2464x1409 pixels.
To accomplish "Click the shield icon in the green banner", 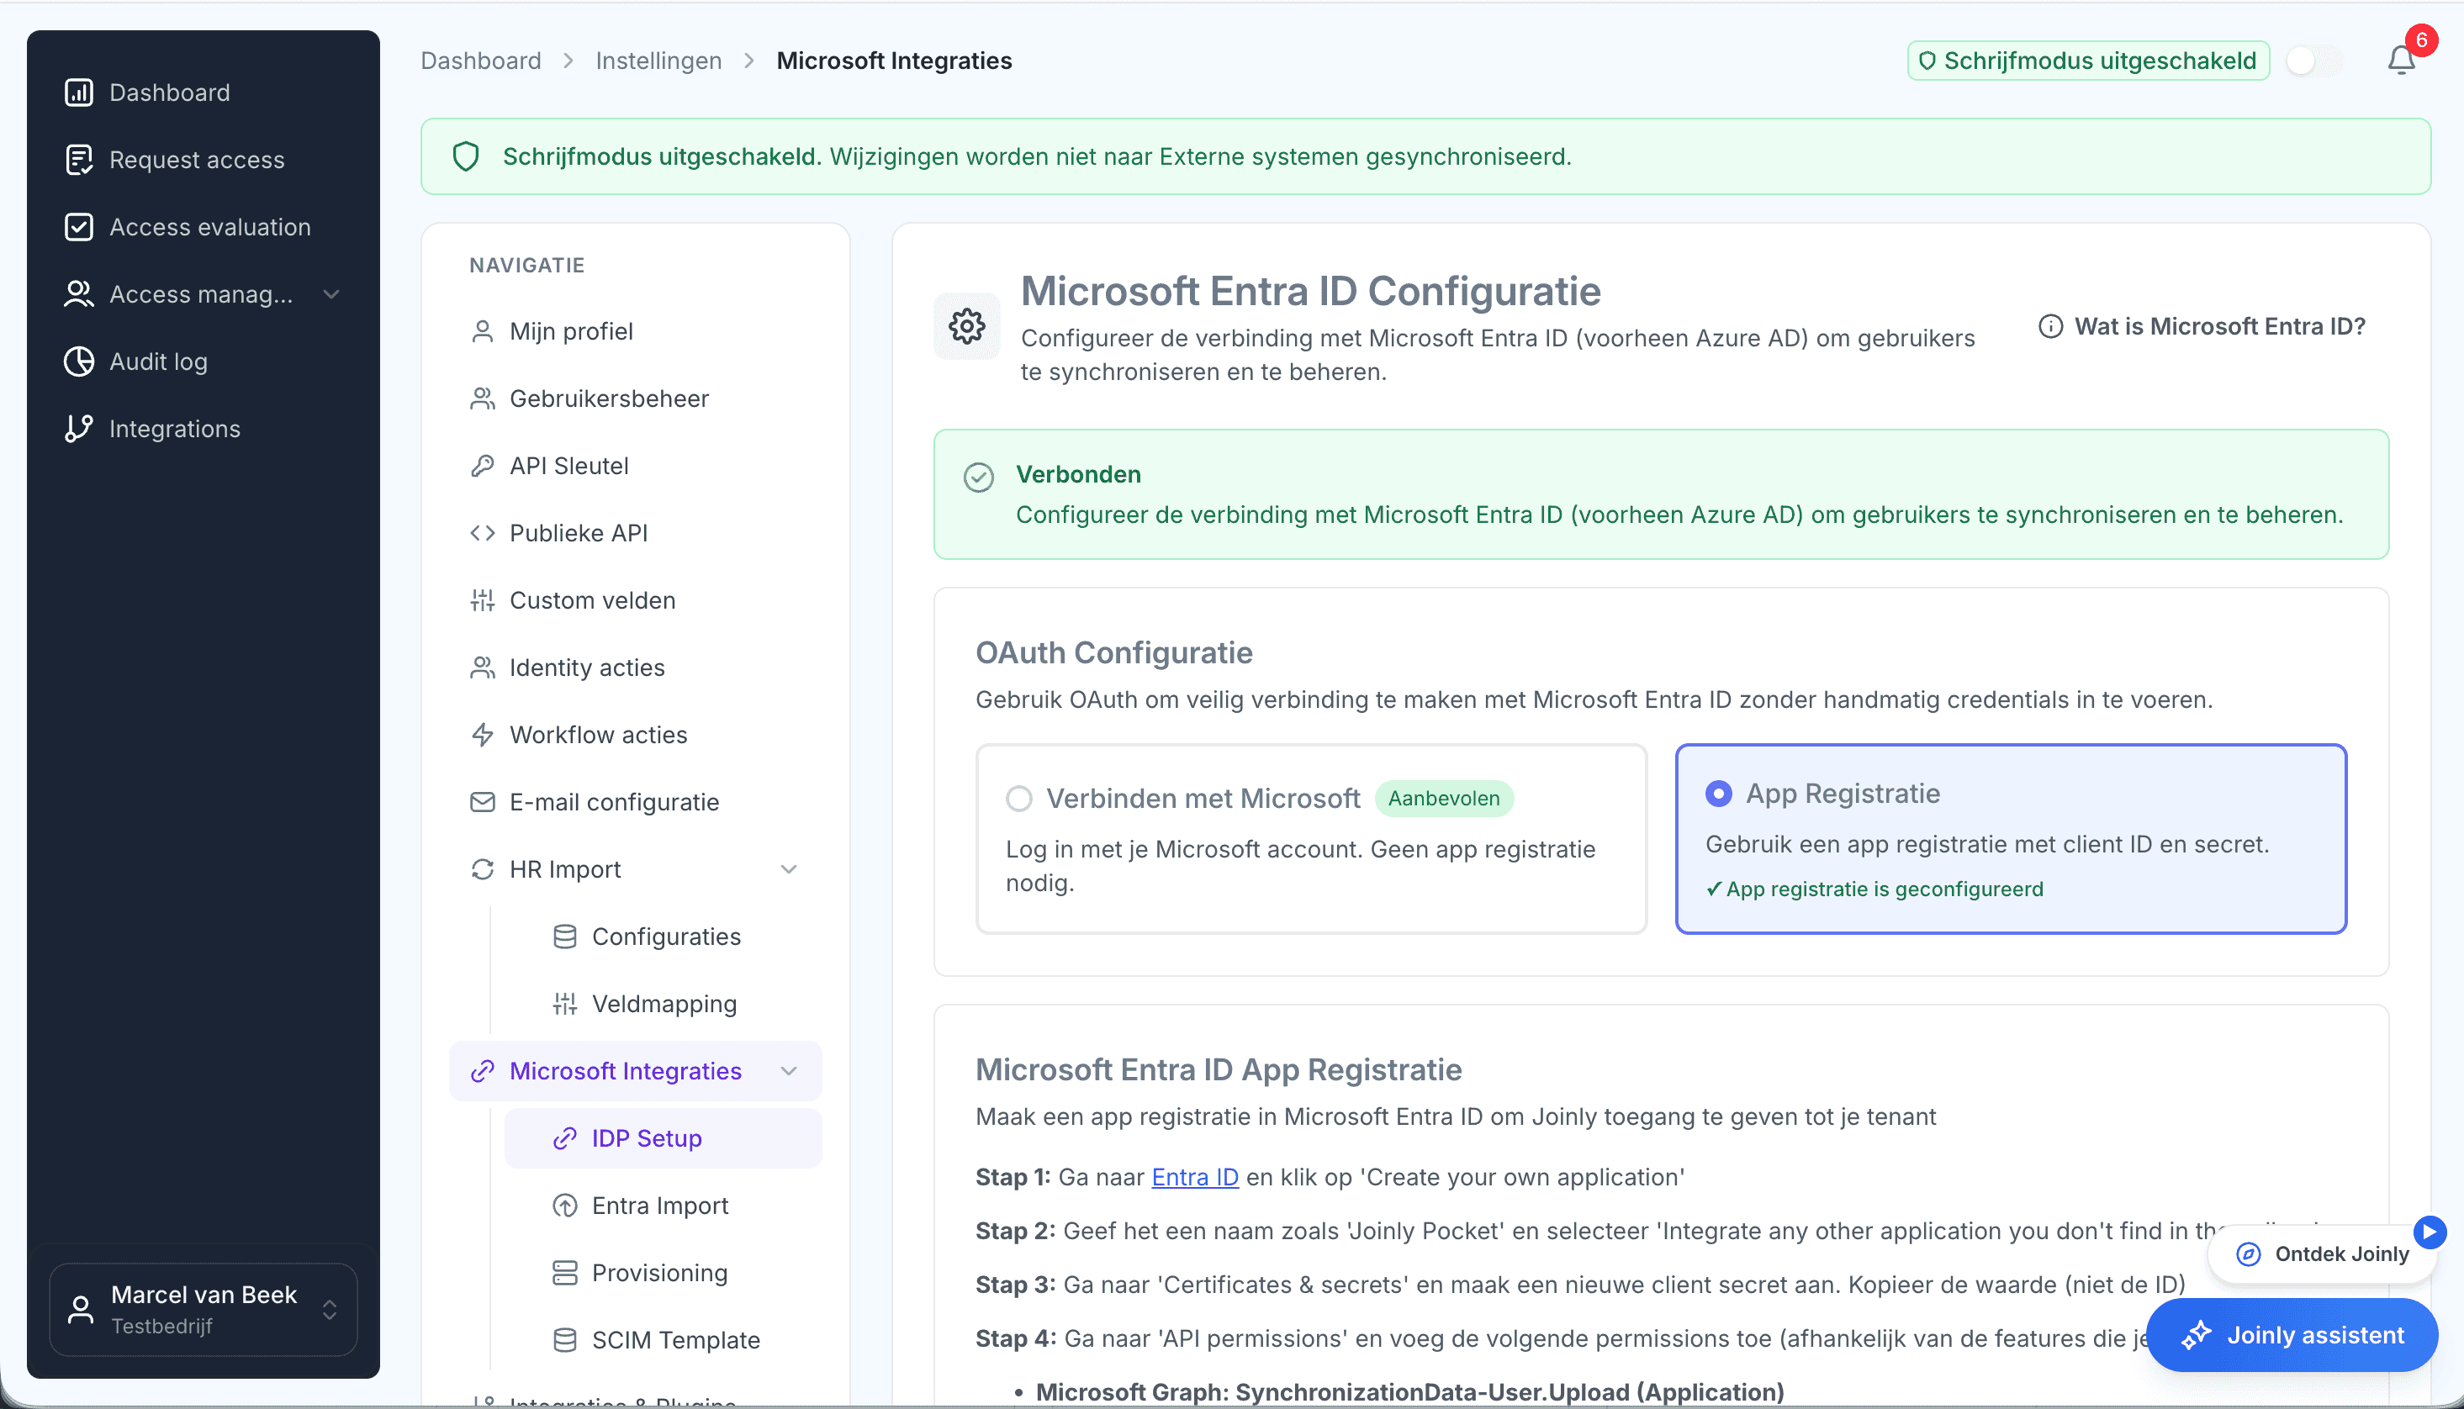I will point(467,156).
